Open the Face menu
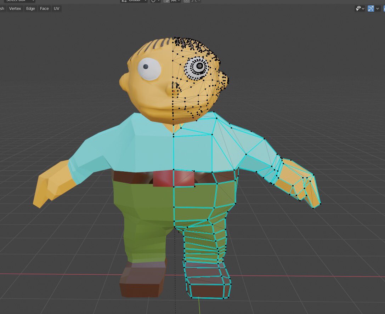Screen dimensions: 385x314 click(44, 8)
